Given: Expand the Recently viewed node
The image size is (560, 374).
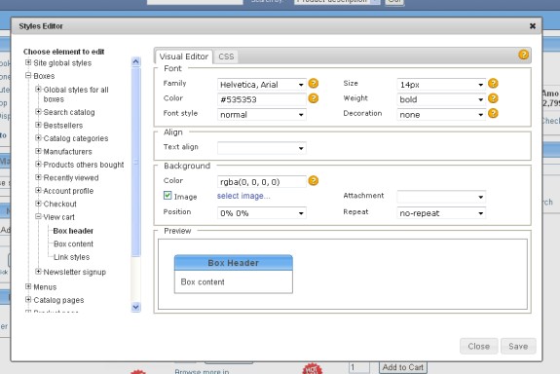Looking at the screenshot, I should click(x=38, y=177).
